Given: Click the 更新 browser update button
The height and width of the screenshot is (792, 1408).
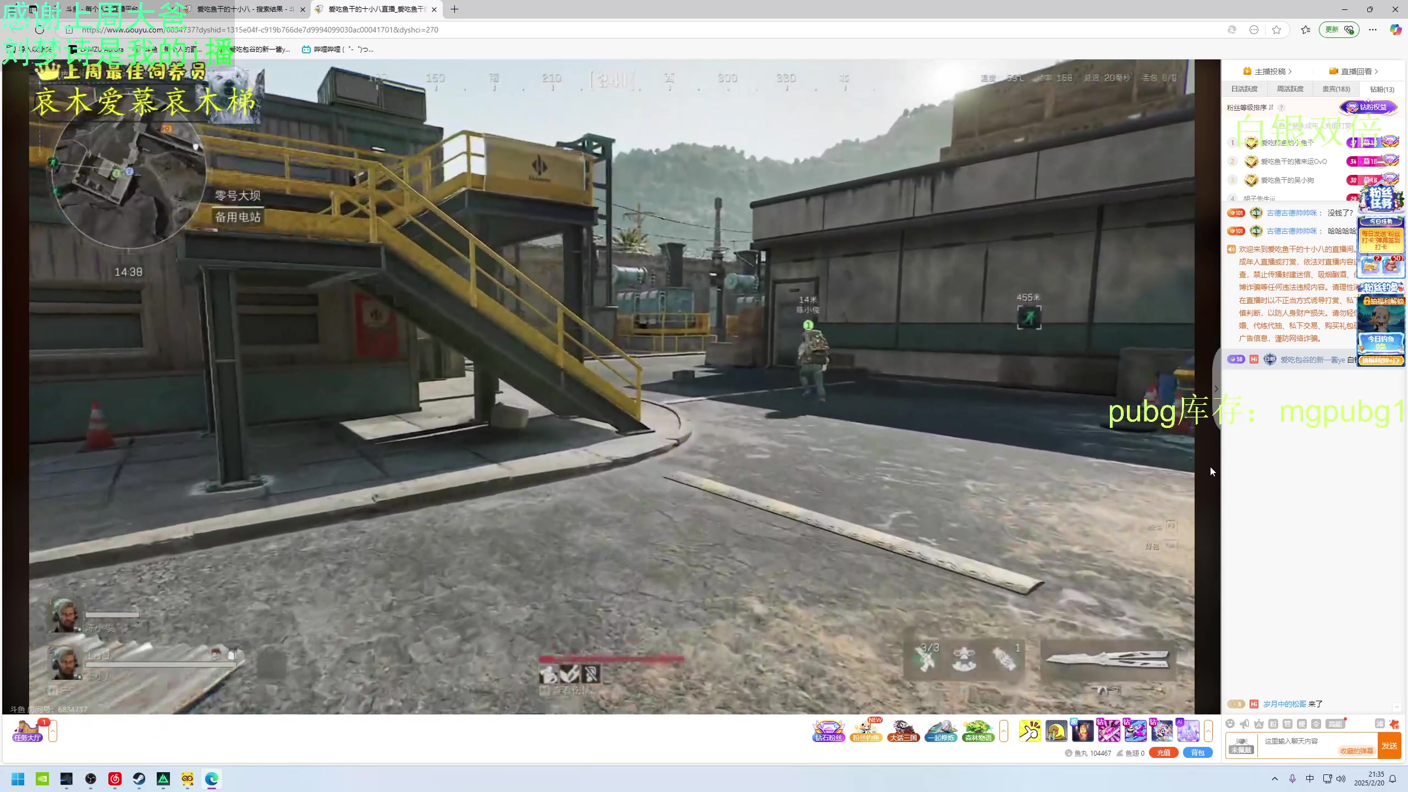Looking at the screenshot, I should (x=1339, y=30).
